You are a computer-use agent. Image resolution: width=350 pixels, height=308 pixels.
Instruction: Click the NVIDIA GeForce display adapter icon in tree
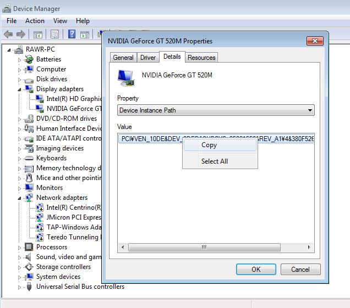click(40, 109)
